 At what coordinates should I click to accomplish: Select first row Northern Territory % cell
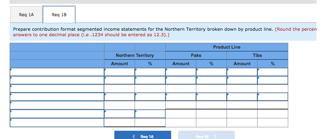(150, 72)
